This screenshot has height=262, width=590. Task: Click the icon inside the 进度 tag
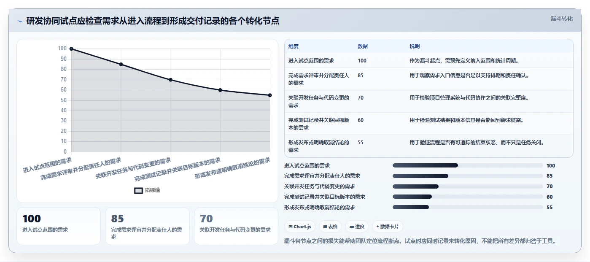[351, 227]
